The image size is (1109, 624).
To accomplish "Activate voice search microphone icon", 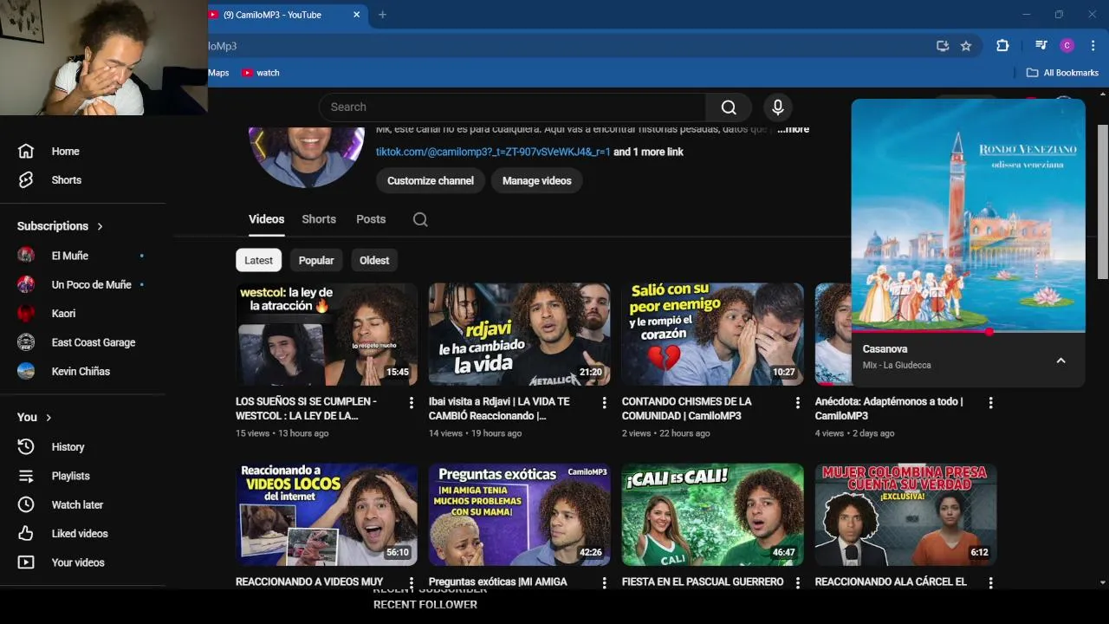I will click(778, 107).
